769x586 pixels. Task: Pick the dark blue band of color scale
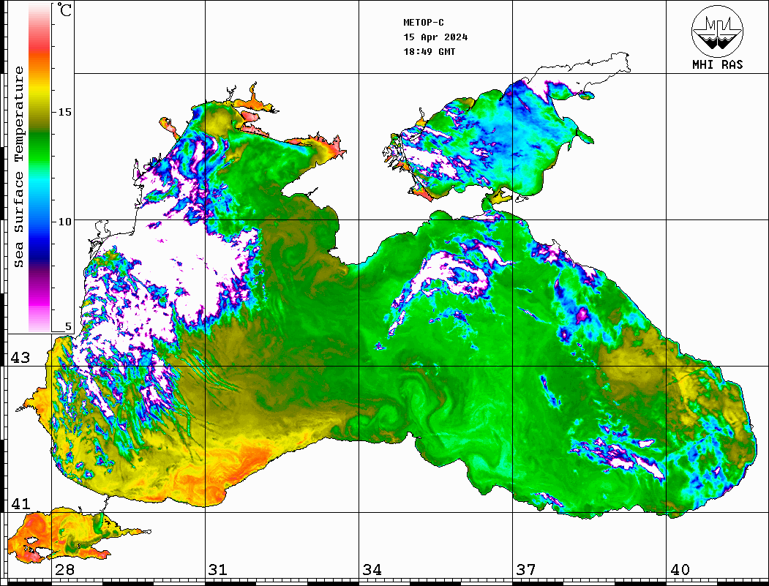(x=40, y=247)
